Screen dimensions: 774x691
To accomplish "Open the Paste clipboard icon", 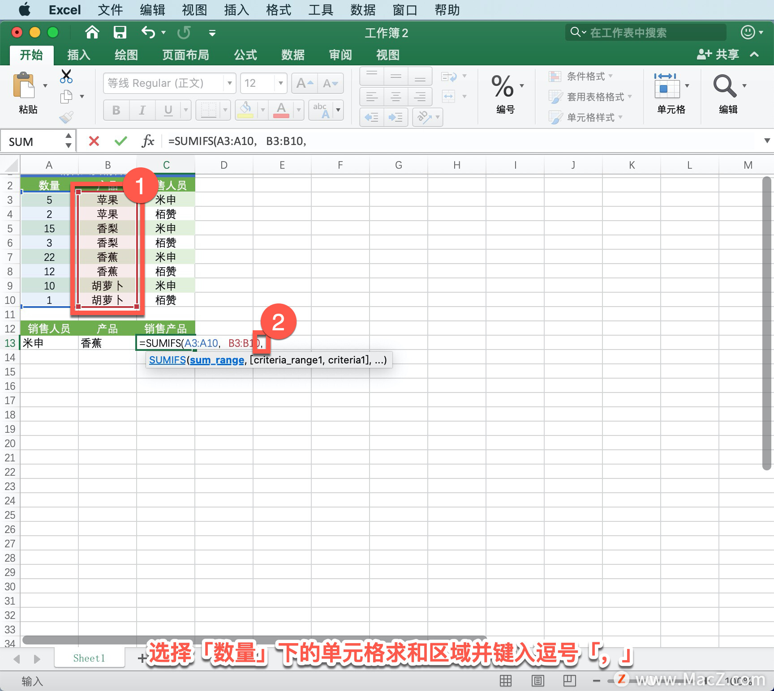I will click(x=24, y=85).
